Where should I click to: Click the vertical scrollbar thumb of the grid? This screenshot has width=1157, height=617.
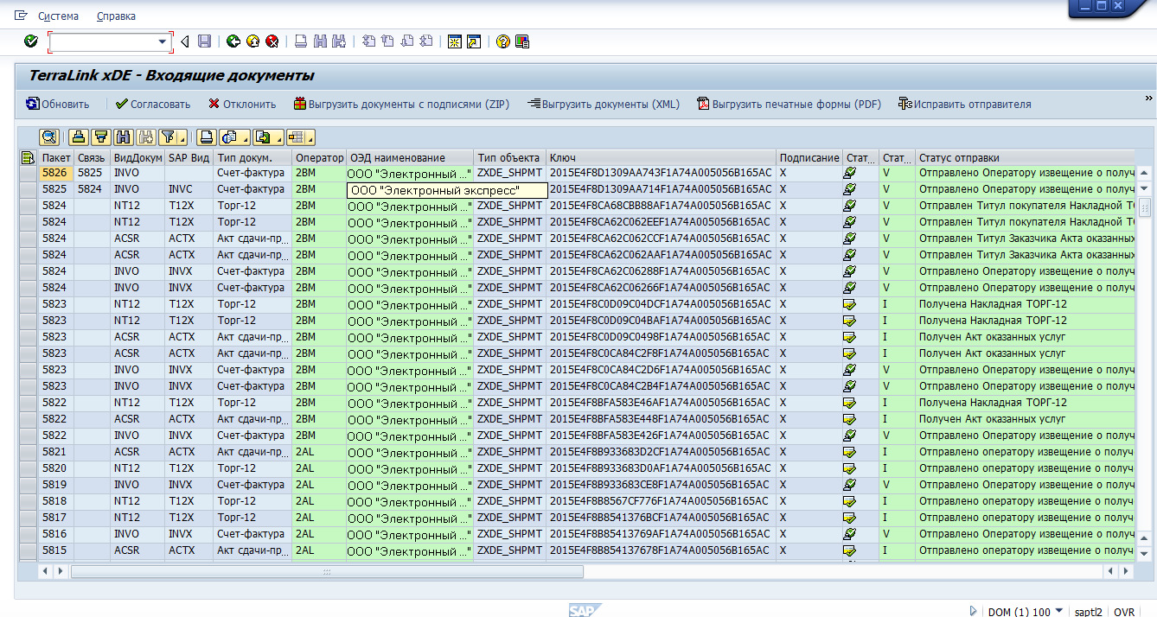[1144, 207]
